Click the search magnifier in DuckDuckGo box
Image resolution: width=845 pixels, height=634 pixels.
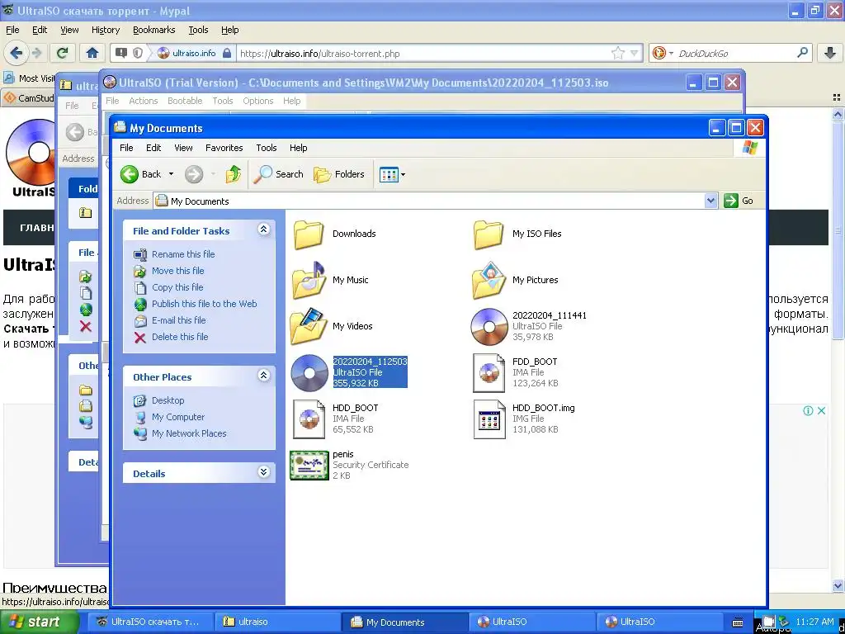tap(802, 53)
